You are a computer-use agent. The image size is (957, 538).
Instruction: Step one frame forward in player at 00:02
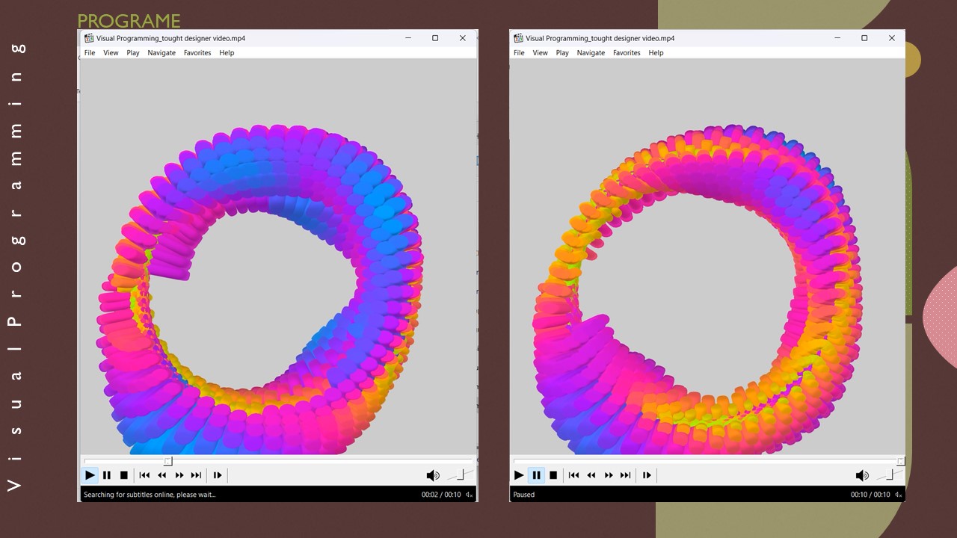(218, 475)
